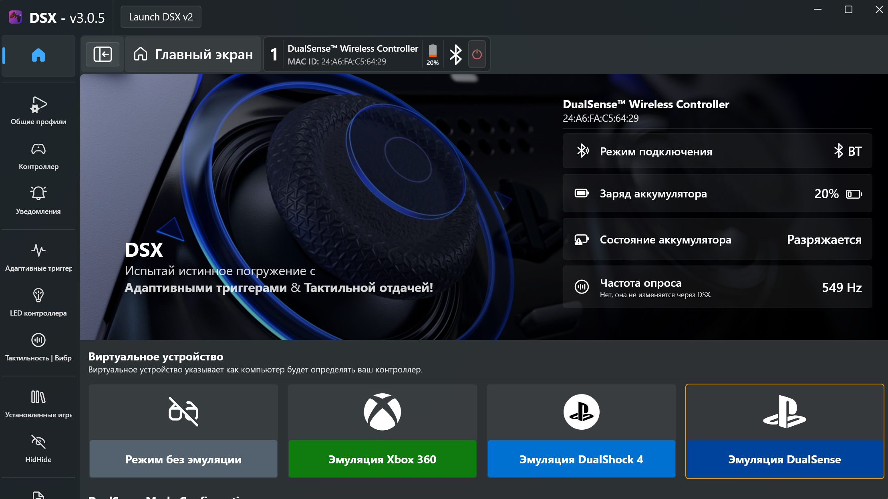Click the 20% battery value in info panel
The width and height of the screenshot is (888, 499).
tap(826, 194)
